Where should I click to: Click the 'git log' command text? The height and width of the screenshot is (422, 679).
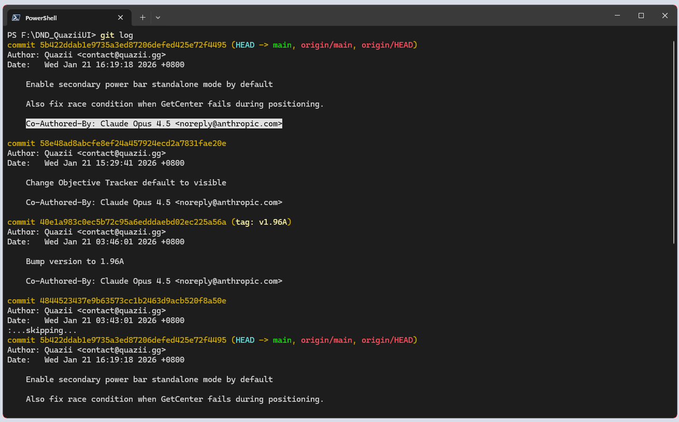[x=117, y=35]
